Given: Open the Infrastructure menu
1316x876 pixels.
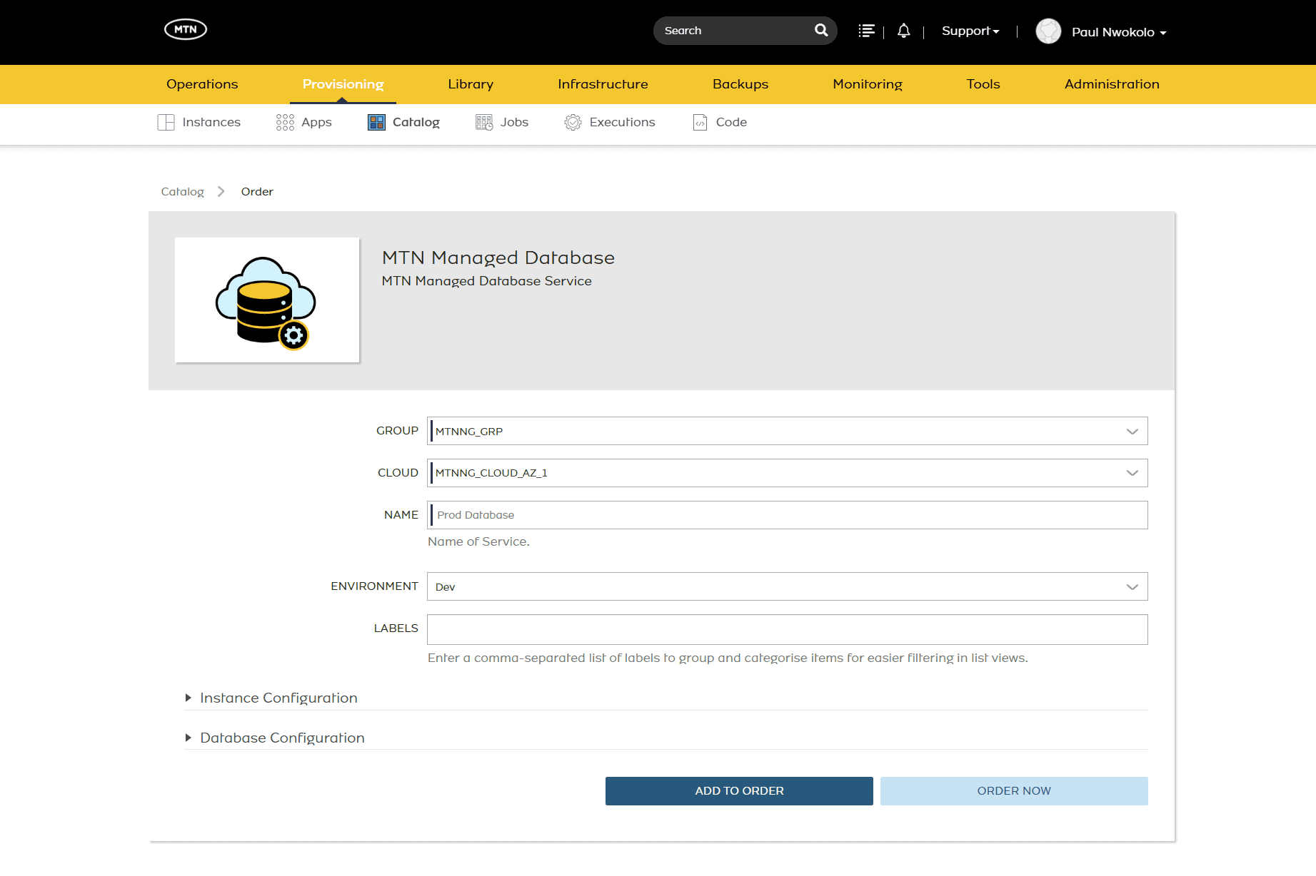Looking at the screenshot, I should (x=603, y=84).
